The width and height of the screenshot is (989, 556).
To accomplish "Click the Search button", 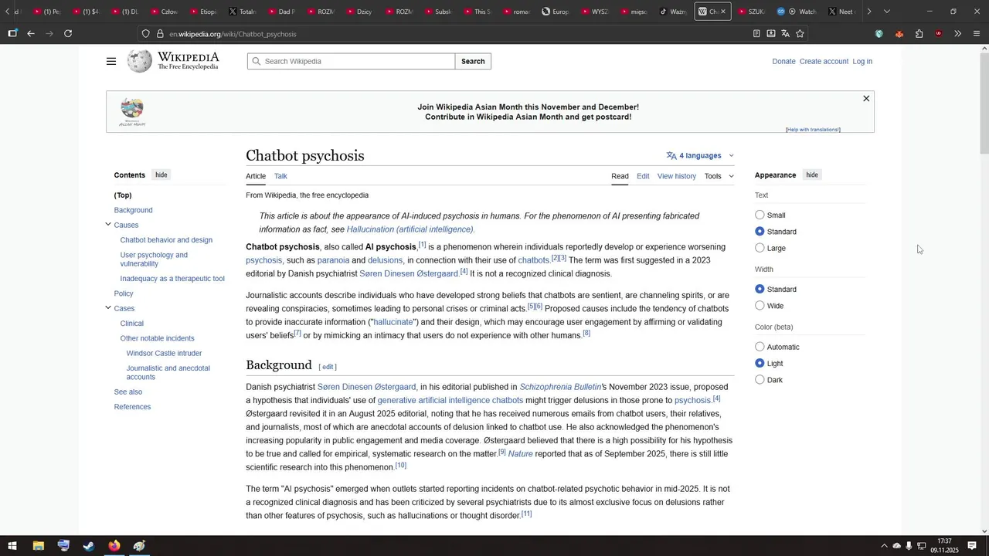I will pos(473,61).
